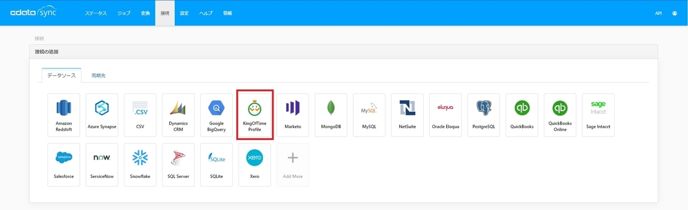
Task: Open the 変換 menu item
Action: (146, 13)
